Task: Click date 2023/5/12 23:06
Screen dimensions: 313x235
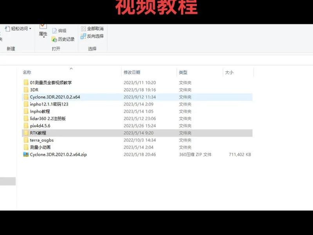Action: [x=140, y=119]
